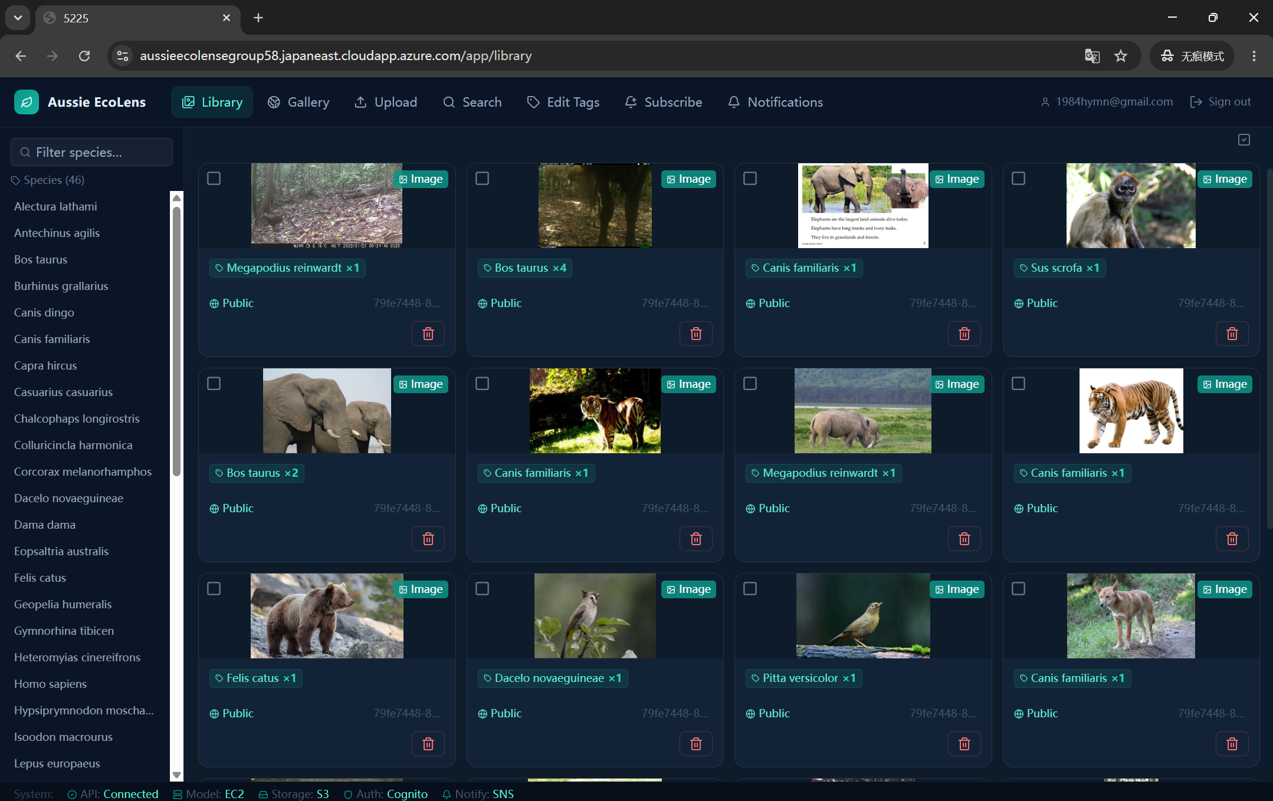The image size is (1273, 801).
Task: Go to the Upload page
Action: pyautogui.click(x=386, y=102)
